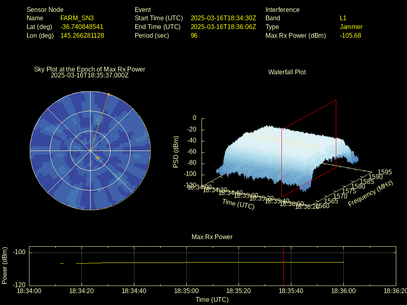This screenshot has width=407, height=305.
Task: Click the Sky Plot epoch timestamp title
Action: click(89, 75)
